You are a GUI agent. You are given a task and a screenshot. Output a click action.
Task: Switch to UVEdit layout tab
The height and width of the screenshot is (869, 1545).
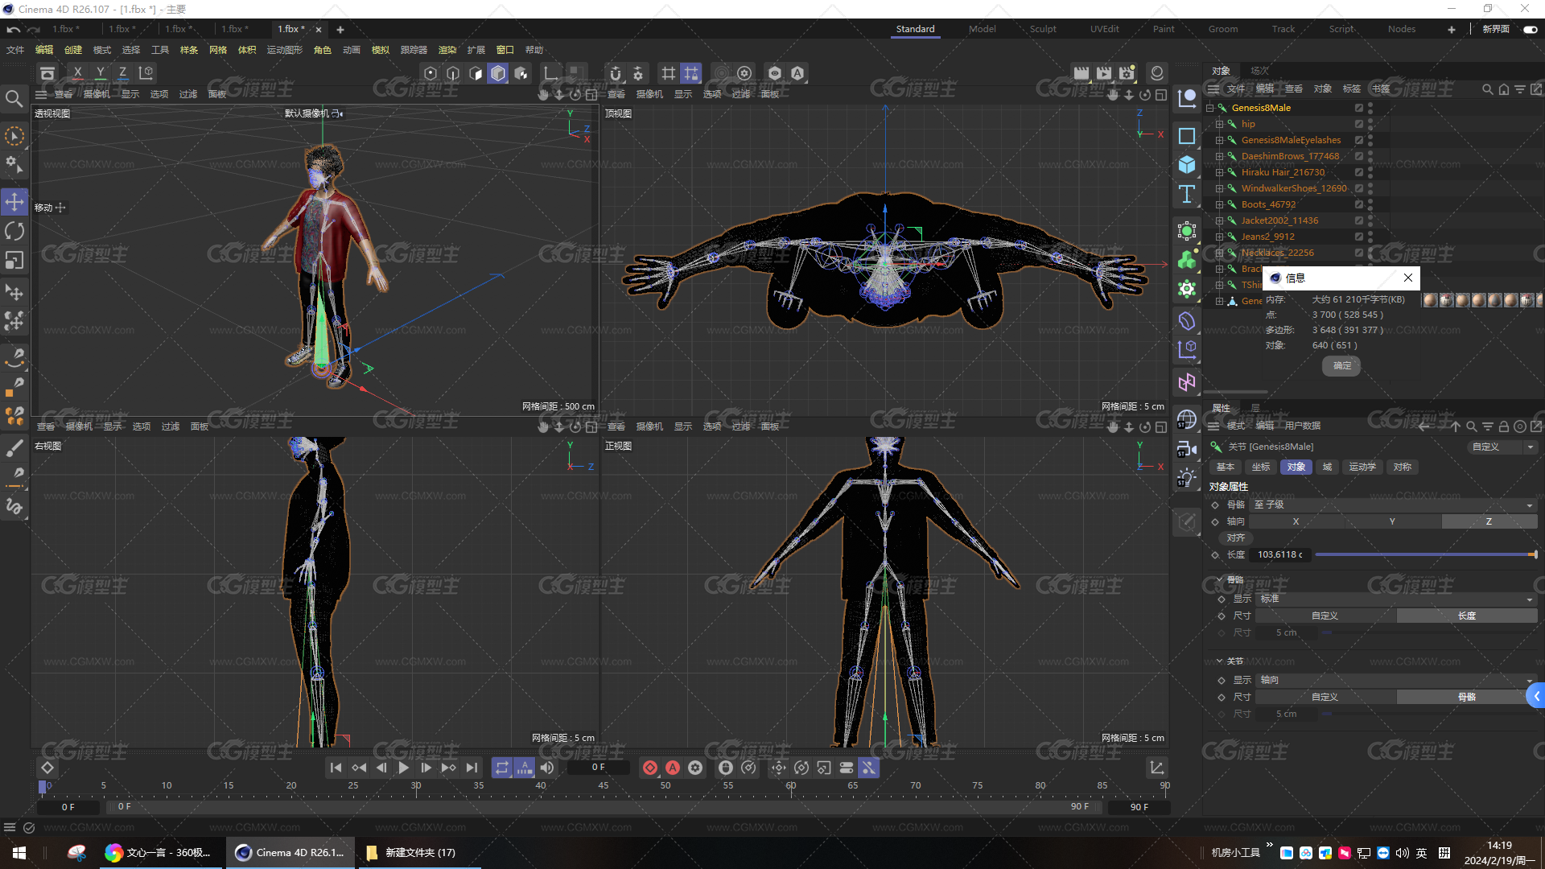(1104, 29)
